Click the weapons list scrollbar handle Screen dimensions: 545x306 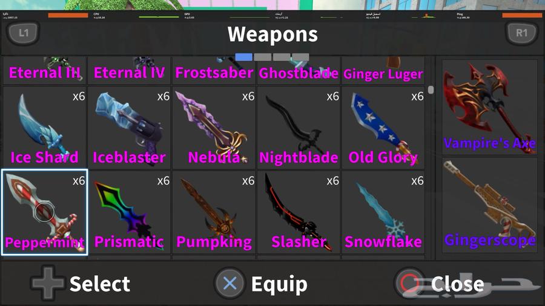point(431,90)
